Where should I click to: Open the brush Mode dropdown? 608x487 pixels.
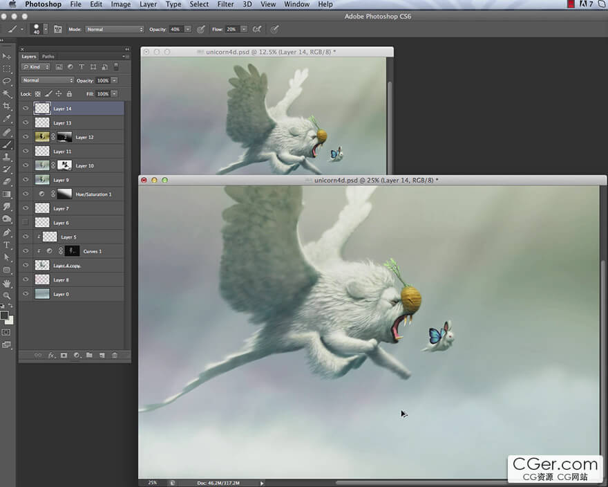click(x=115, y=30)
